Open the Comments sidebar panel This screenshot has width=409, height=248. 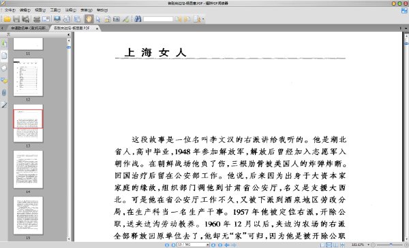tap(4, 80)
